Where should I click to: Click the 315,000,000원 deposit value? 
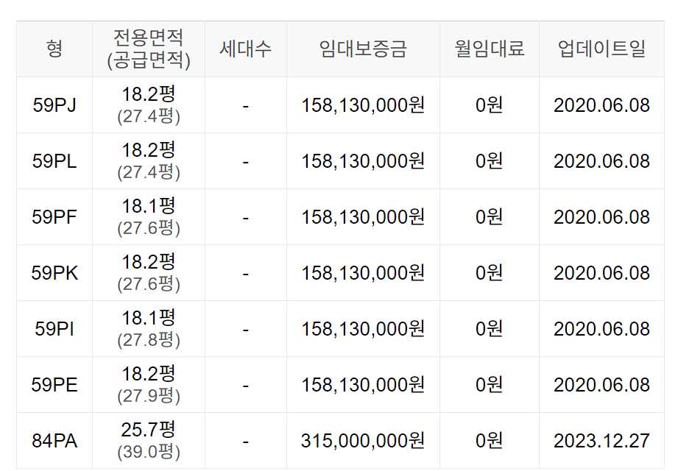(x=363, y=441)
